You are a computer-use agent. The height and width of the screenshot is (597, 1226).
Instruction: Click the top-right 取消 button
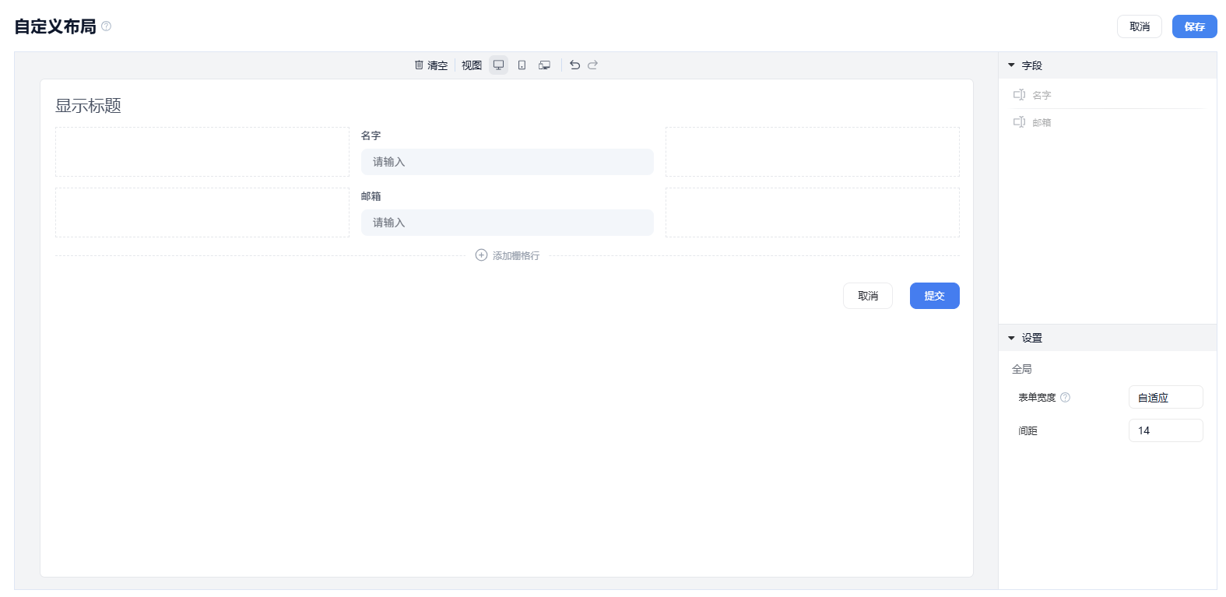tap(1140, 26)
